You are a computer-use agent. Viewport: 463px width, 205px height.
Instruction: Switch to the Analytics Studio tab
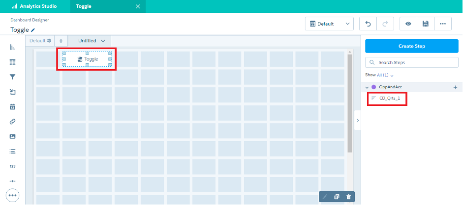35,6
